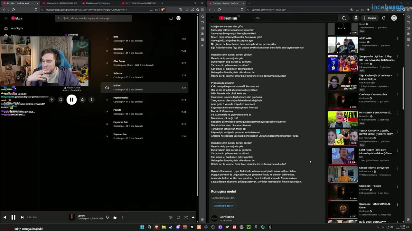Toggle repeat mode in the player bar
The image size is (412, 231).
[x=178, y=217]
